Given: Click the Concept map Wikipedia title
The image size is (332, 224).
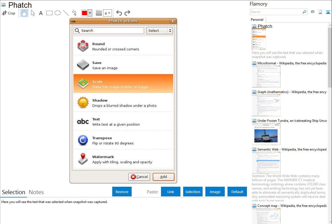Looking at the screenshot, I should tap(292, 205).
